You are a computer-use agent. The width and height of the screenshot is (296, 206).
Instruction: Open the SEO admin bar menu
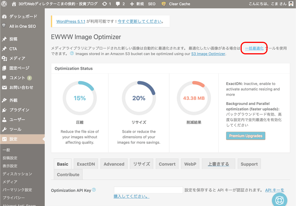click(152, 4)
